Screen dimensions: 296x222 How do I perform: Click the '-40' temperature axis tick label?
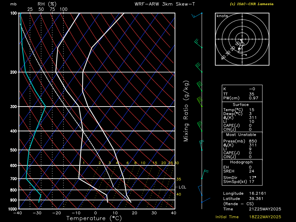[x=17, y=213]
